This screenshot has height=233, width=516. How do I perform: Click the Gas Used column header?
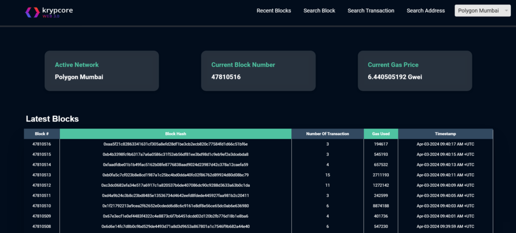tap(381, 134)
